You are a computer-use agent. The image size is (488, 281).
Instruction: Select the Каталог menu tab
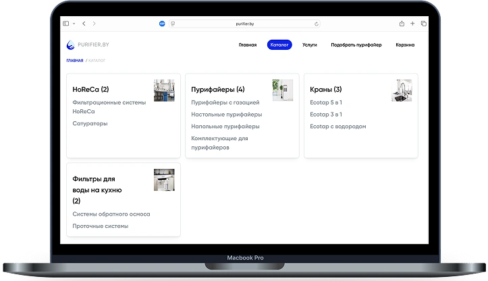tap(279, 44)
